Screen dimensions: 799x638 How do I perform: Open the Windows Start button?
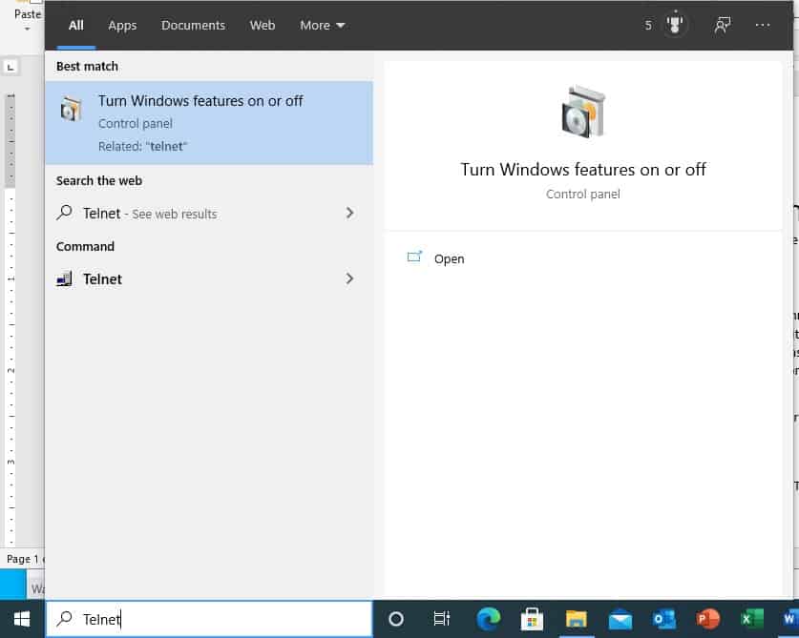tap(22, 619)
